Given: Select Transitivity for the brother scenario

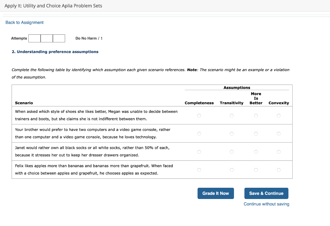Looking at the screenshot, I should pyautogui.click(x=231, y=133).
